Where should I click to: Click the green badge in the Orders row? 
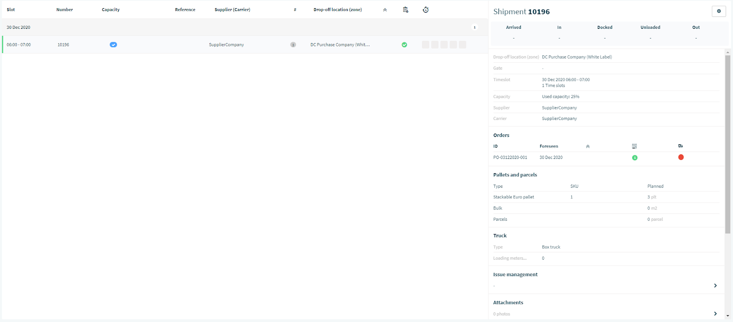[x=635, y=158]
